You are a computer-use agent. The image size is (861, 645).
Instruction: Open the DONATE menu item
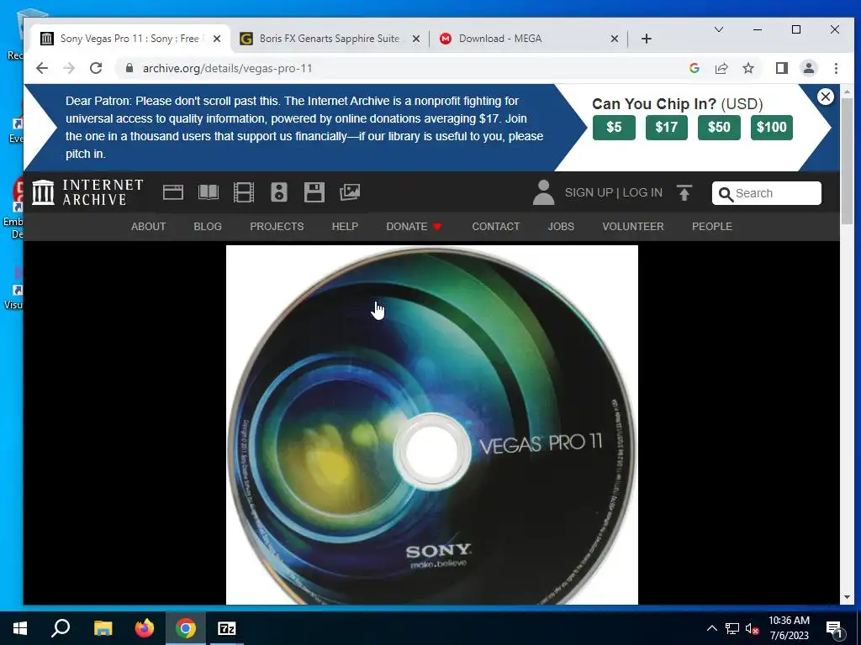pos(414,227)
